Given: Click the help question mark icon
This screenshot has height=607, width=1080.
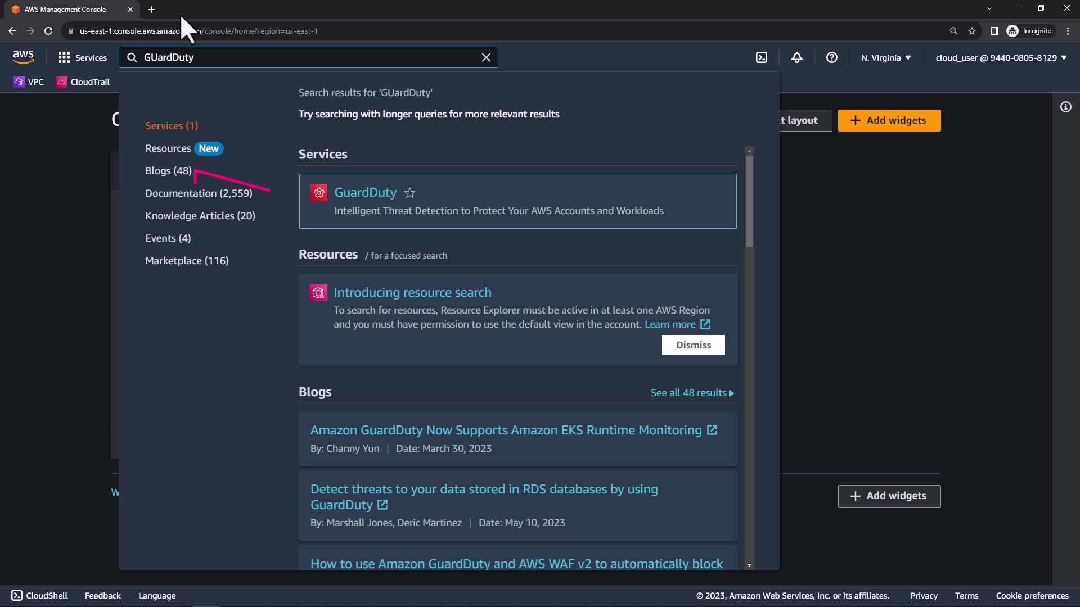Looking at the screenshot, I should [831, 57].
